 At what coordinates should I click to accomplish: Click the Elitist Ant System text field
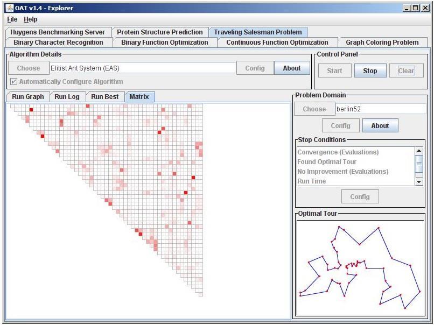click(x=143, y=68)
